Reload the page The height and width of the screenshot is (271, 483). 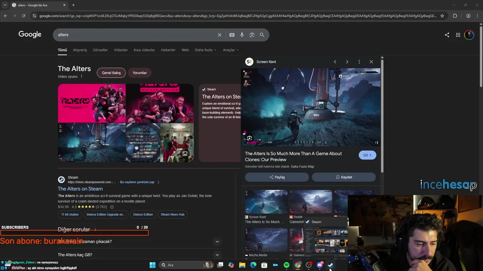[x=23, y=16]
